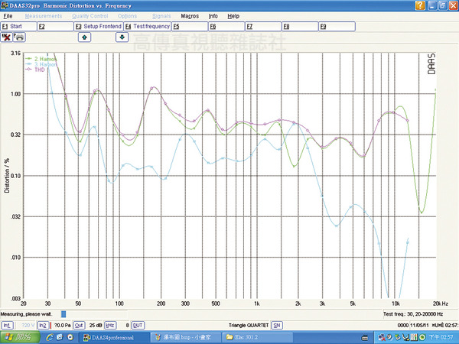Open the Macros menu
Screen dimensions: 459x344
point(190,16)
